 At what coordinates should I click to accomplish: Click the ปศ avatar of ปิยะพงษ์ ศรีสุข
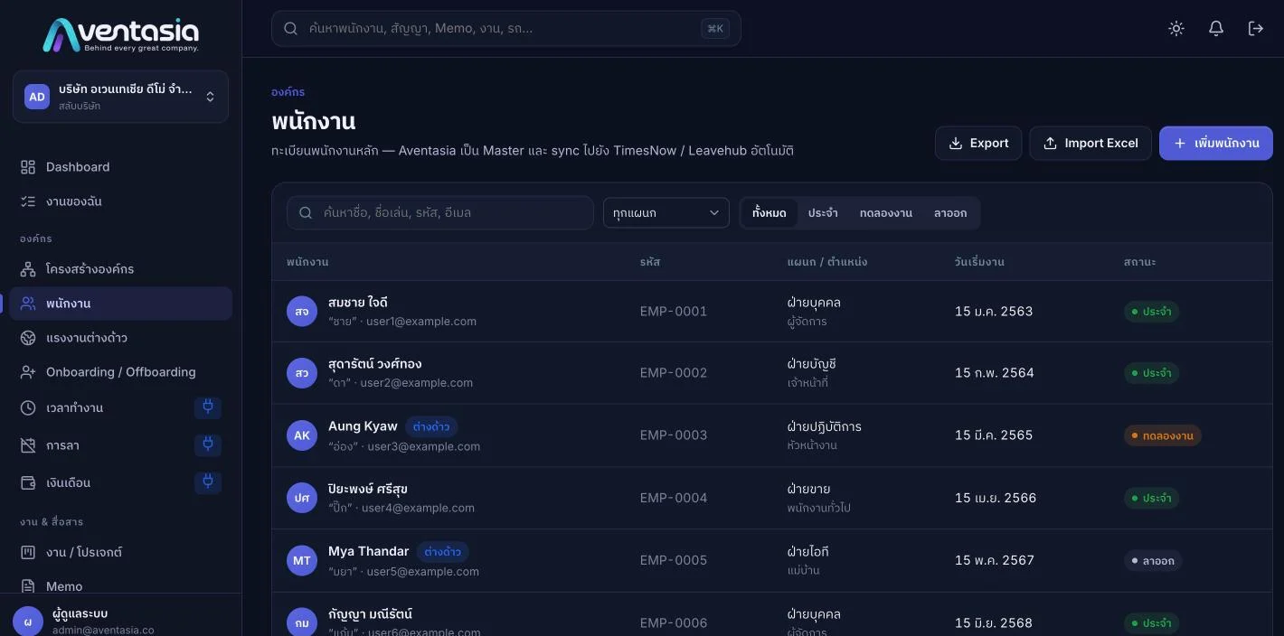click(x=302, y=498)
